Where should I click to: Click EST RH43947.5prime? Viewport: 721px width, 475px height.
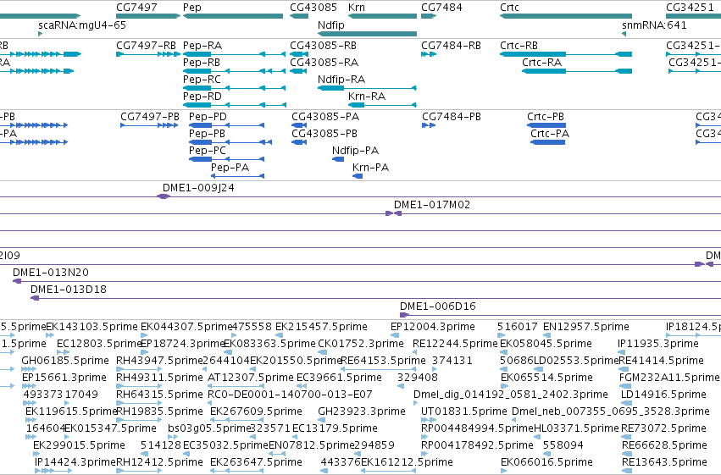pos(159,361)
